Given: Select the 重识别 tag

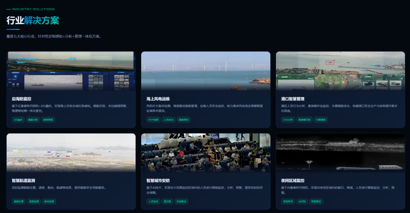Looking at the screenshot, I should tap(167, 202).
